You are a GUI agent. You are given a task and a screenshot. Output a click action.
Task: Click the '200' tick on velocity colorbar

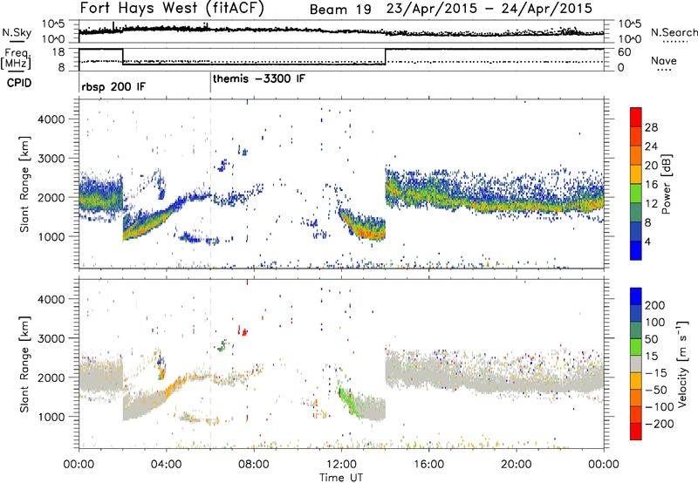[655, 305]
